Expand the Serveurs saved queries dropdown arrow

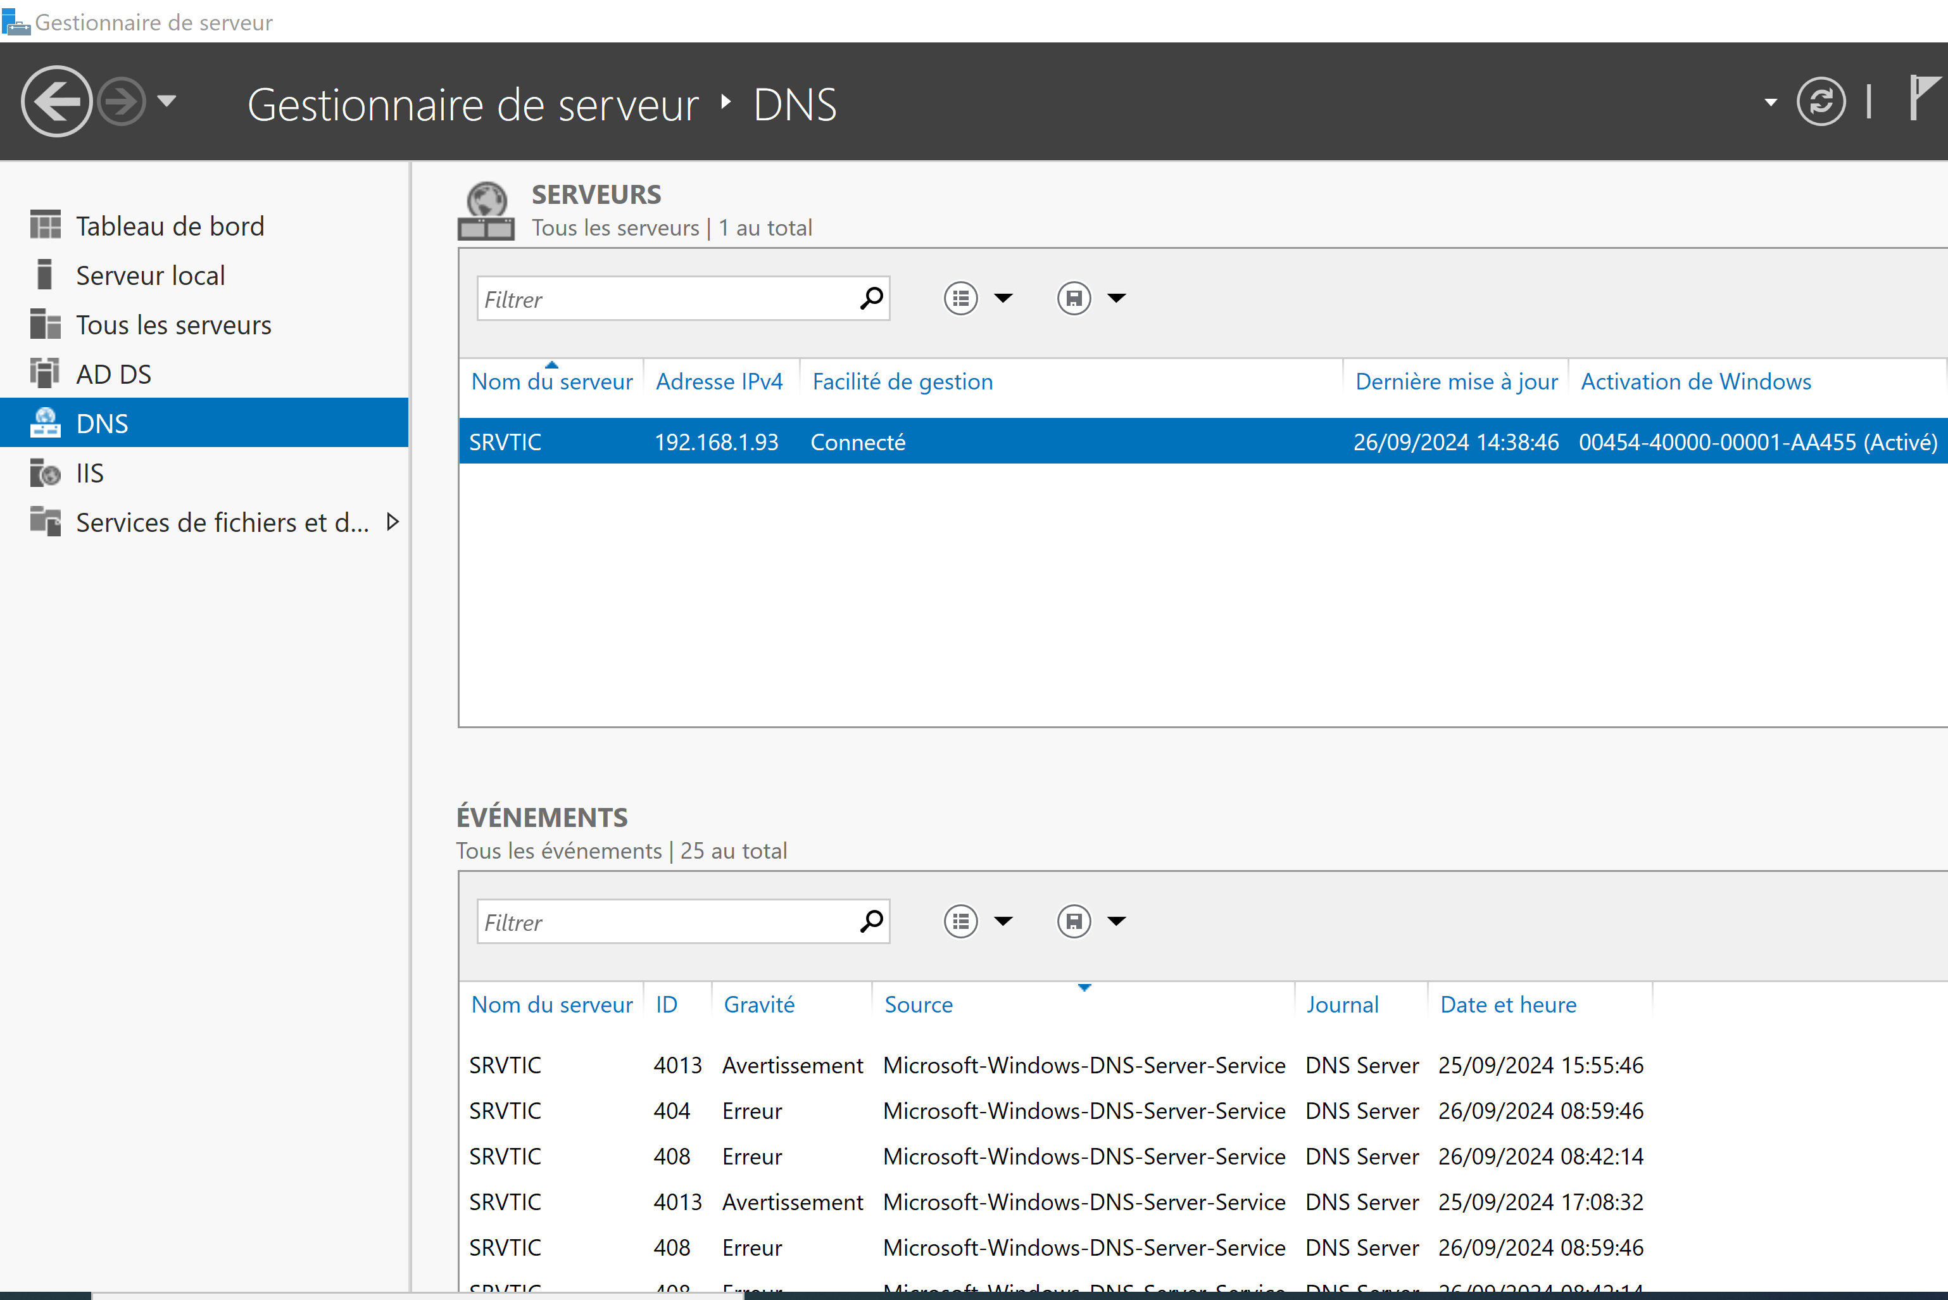pos(1117,298)
